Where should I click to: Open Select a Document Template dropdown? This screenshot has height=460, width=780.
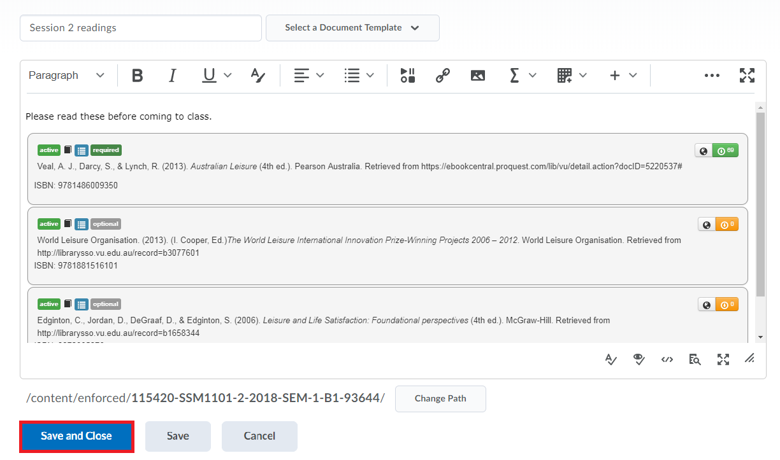click(x=352, y=28)
